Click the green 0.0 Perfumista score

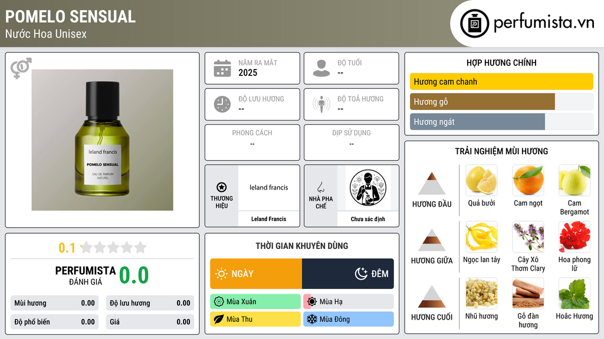click(134, 275)
